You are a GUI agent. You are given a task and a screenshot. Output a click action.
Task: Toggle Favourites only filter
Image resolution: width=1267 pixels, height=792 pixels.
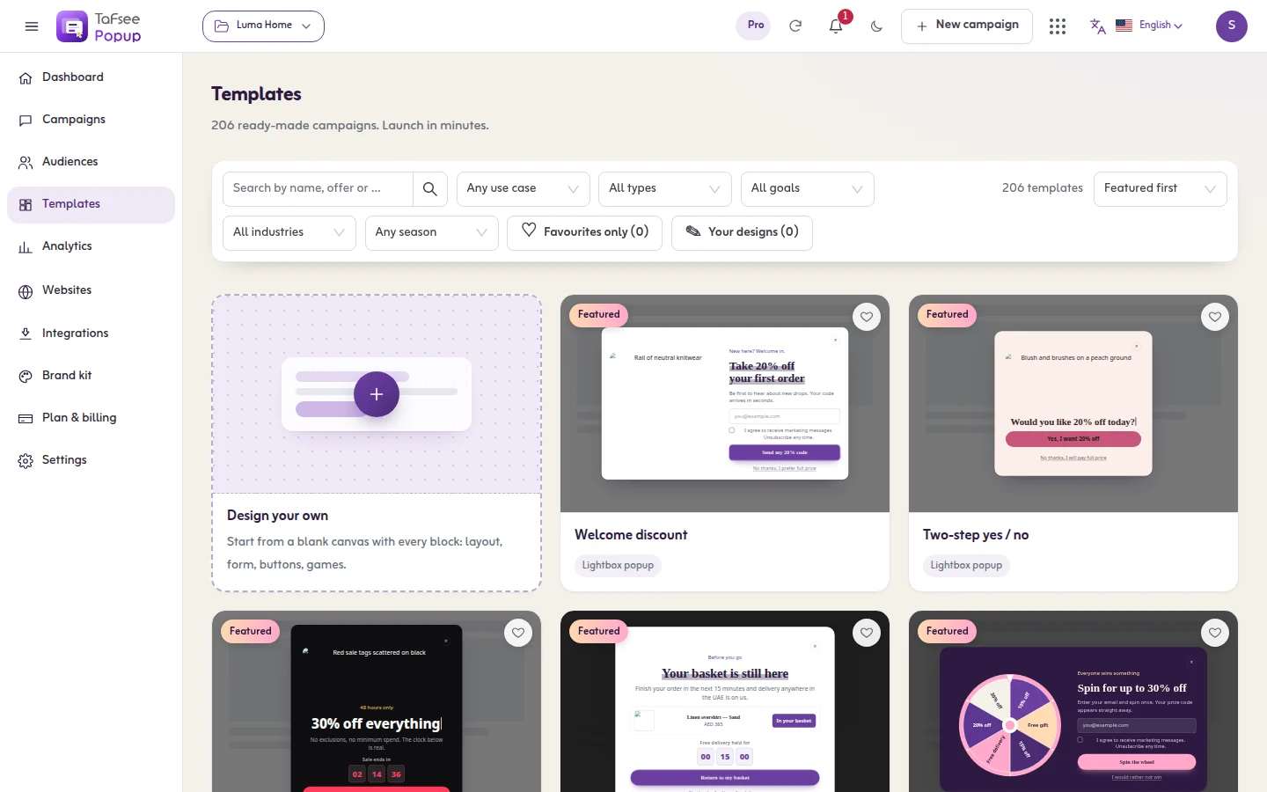click(584, 233)
